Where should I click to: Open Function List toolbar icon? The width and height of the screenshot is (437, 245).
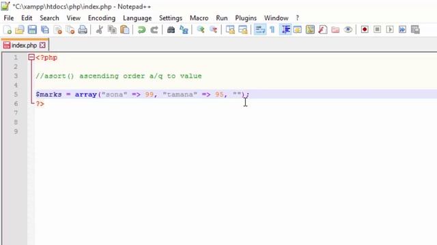(x=323, y=29)
